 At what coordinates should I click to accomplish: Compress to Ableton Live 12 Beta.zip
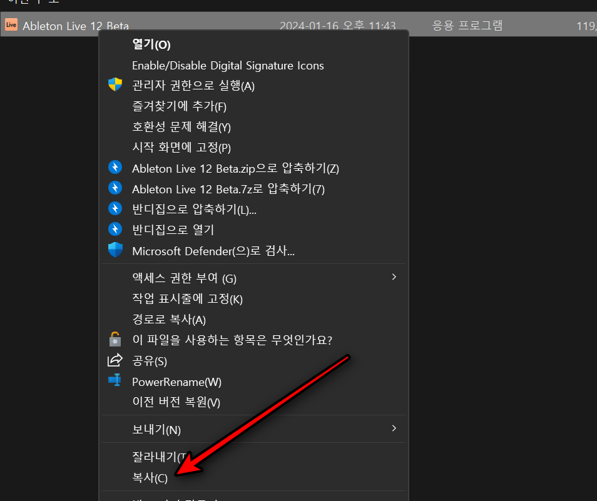(235, 168)
